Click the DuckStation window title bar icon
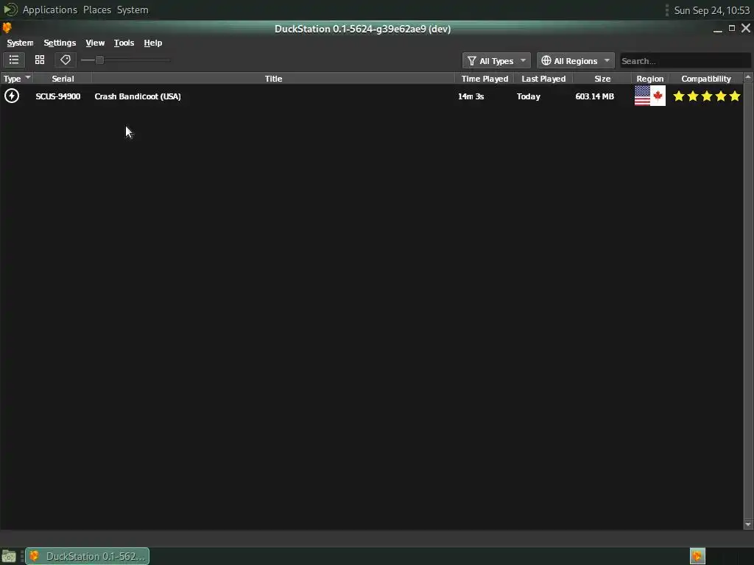754x565 pixels. [7, 28]
